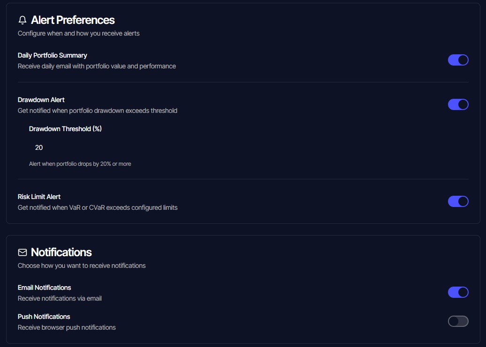Click the VaR and CVaR description text

point(97,207)
